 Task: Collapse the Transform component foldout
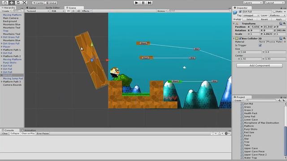point(234,24)
